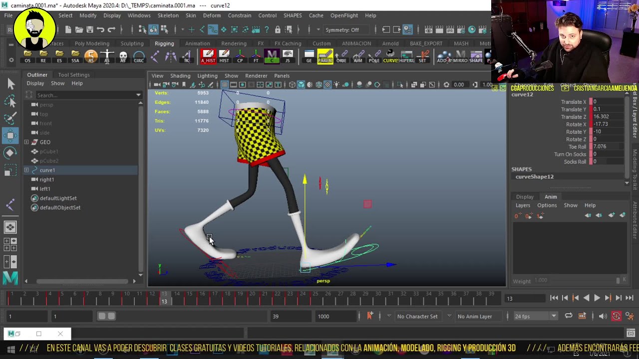Click the A_HIST shelf button
Screen dimensions: 639x359
click(208, 56)
